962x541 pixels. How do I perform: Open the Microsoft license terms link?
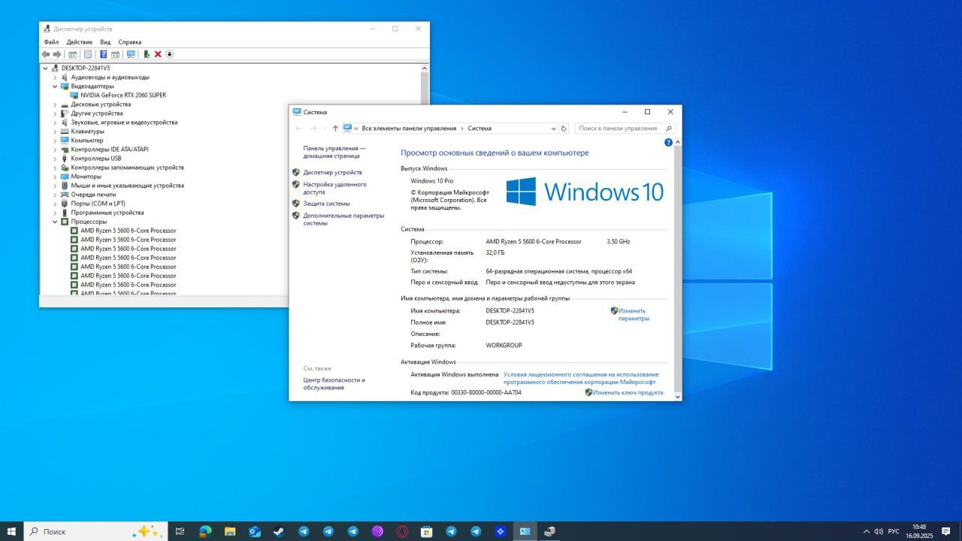[581, 378]
